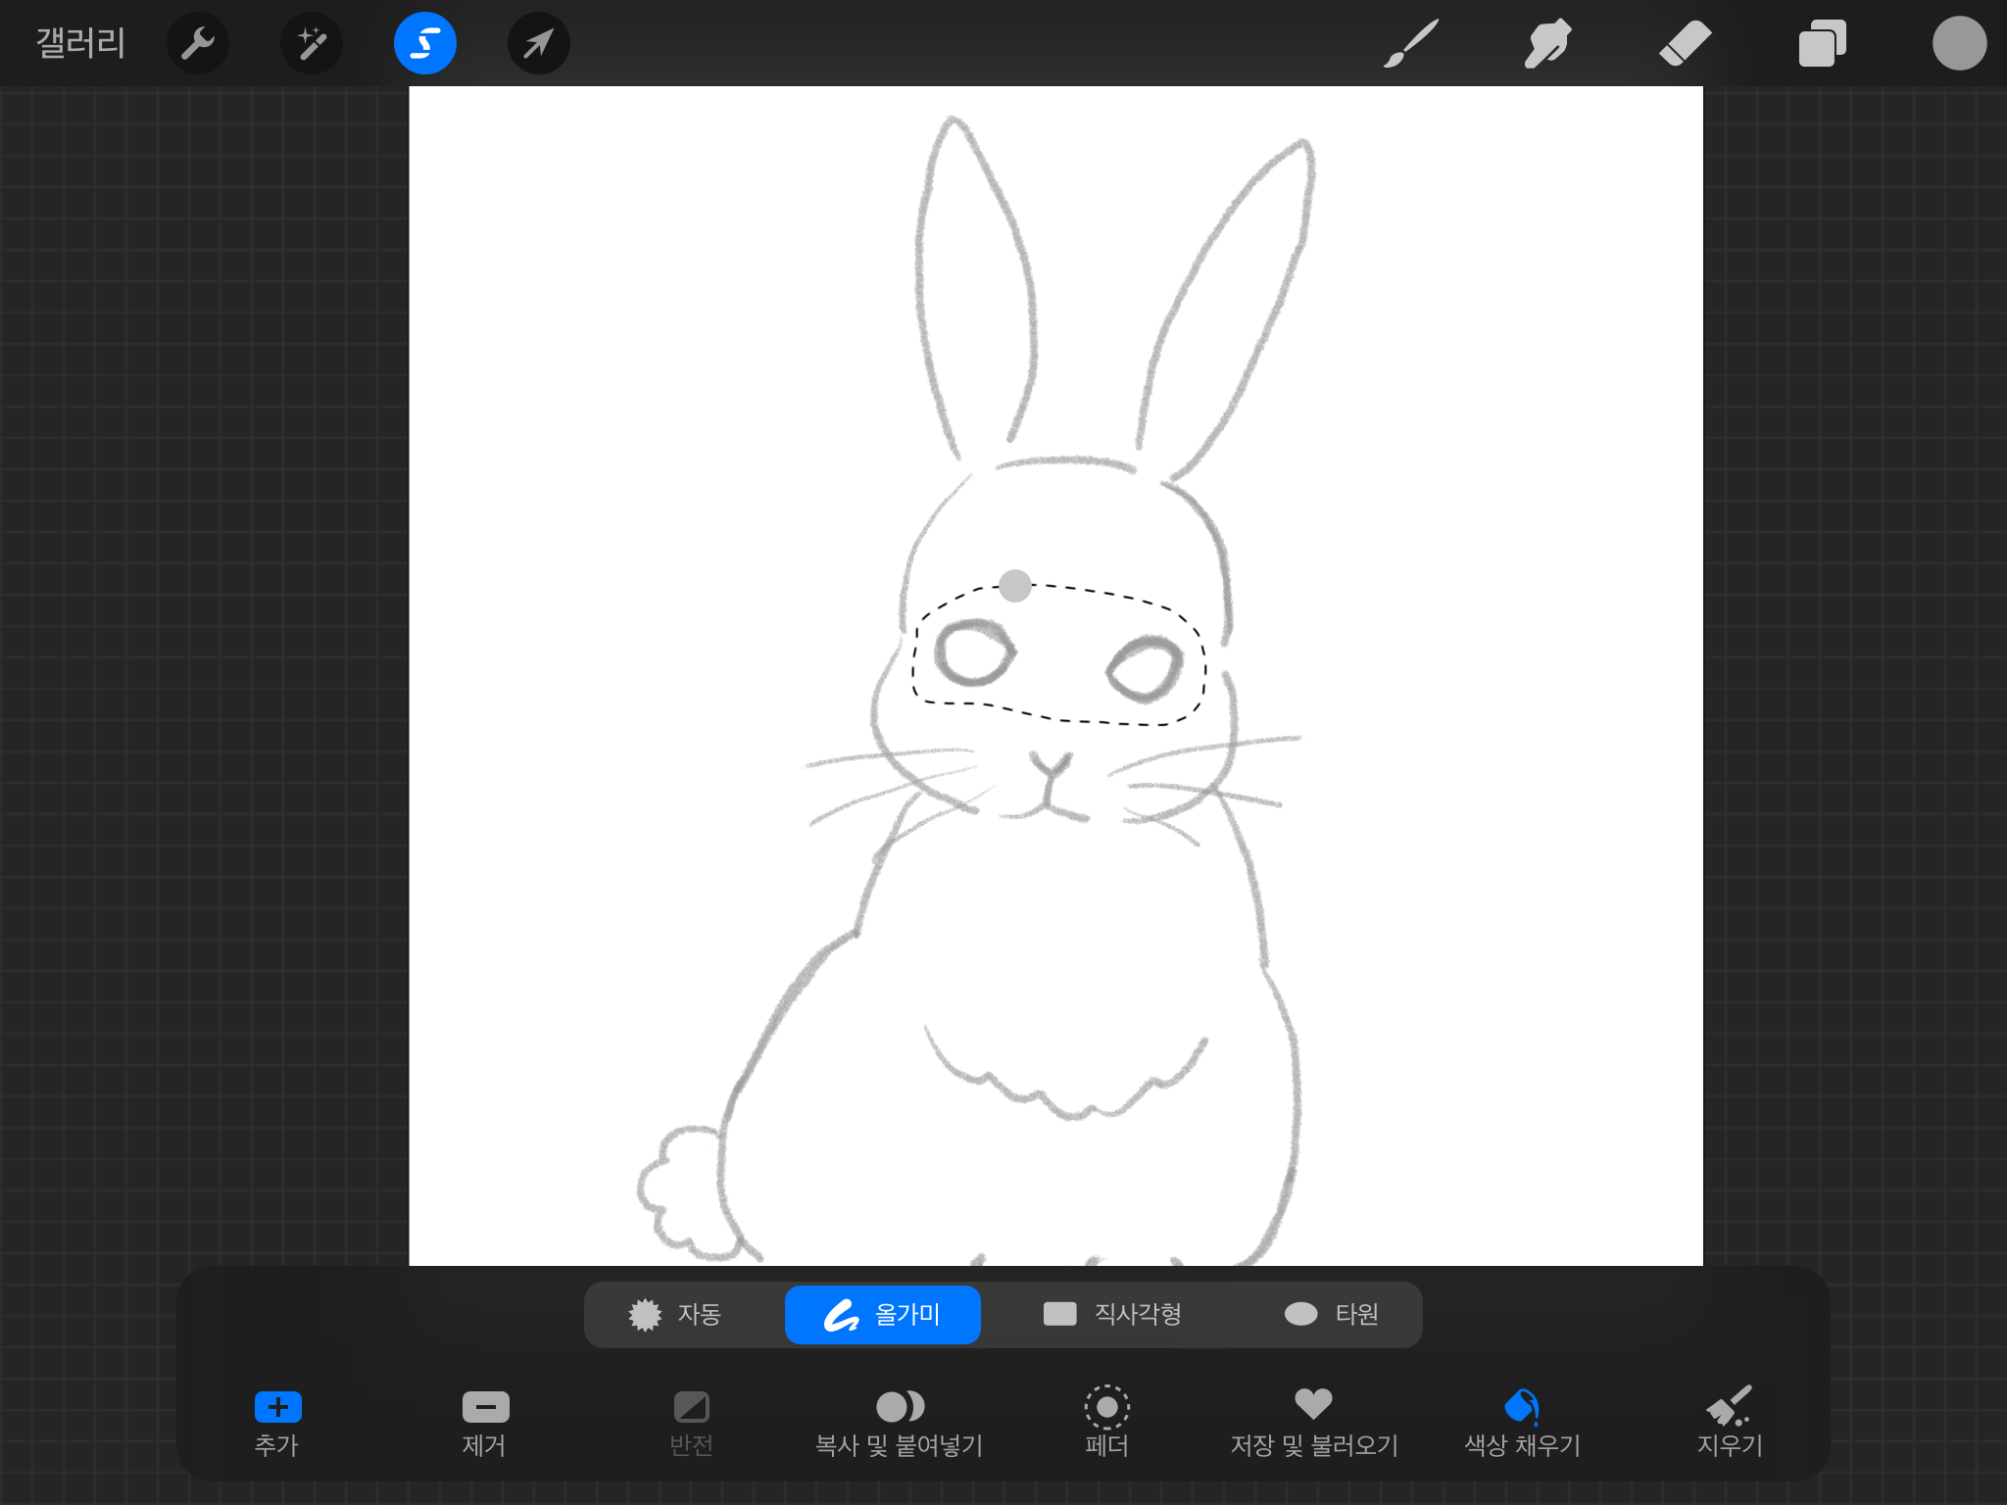Open the Layers panel
Viewport: 2007px width, 1505px height.
click(1822, 43)
